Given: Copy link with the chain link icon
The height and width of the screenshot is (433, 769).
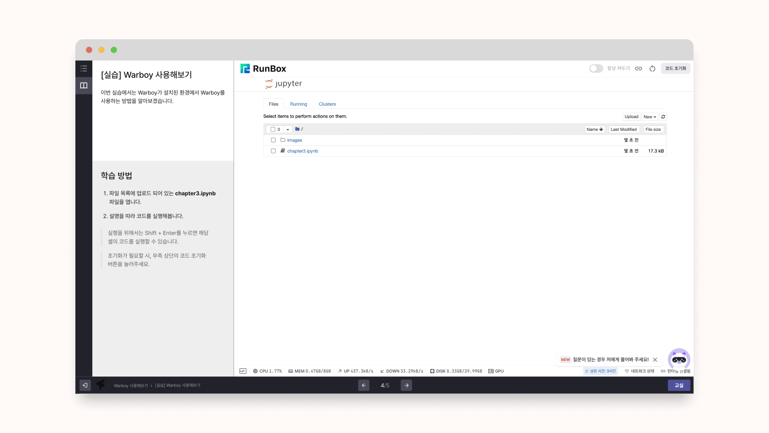Looking at the screenshot, I should point(638,69).
